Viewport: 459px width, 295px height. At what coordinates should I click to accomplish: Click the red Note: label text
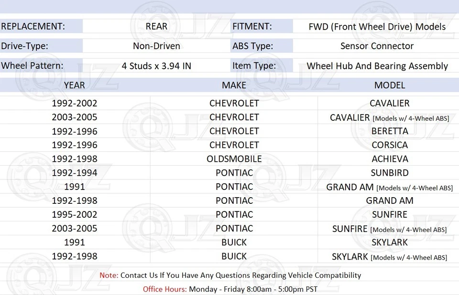coord(109,275)
